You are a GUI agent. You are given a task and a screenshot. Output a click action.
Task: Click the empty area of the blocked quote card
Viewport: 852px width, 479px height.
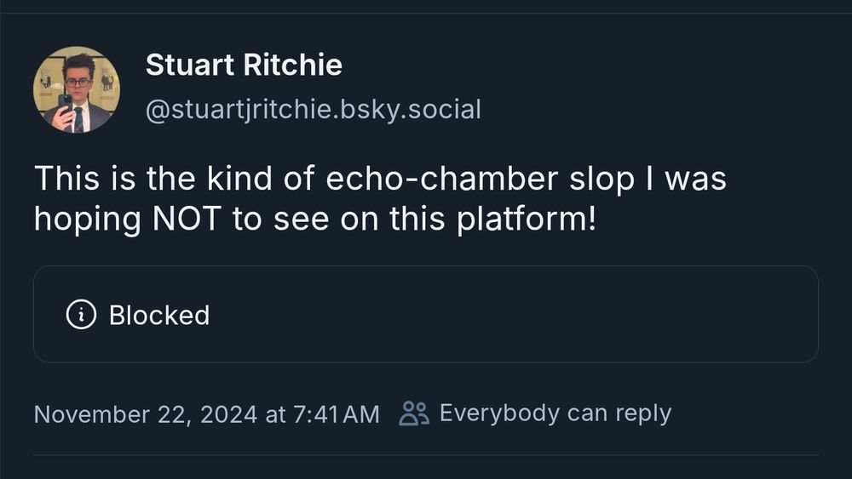(489, 315)
